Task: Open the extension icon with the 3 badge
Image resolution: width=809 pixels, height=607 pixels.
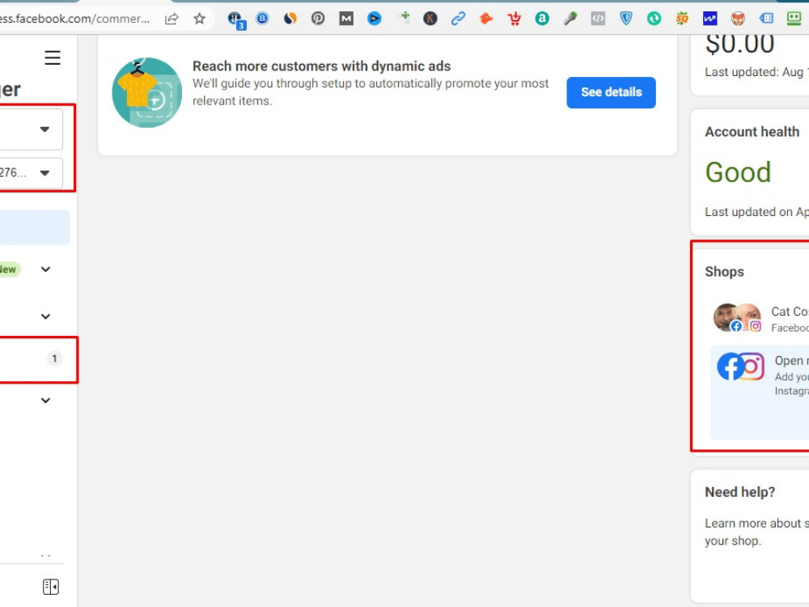Action: pos(235,19)
